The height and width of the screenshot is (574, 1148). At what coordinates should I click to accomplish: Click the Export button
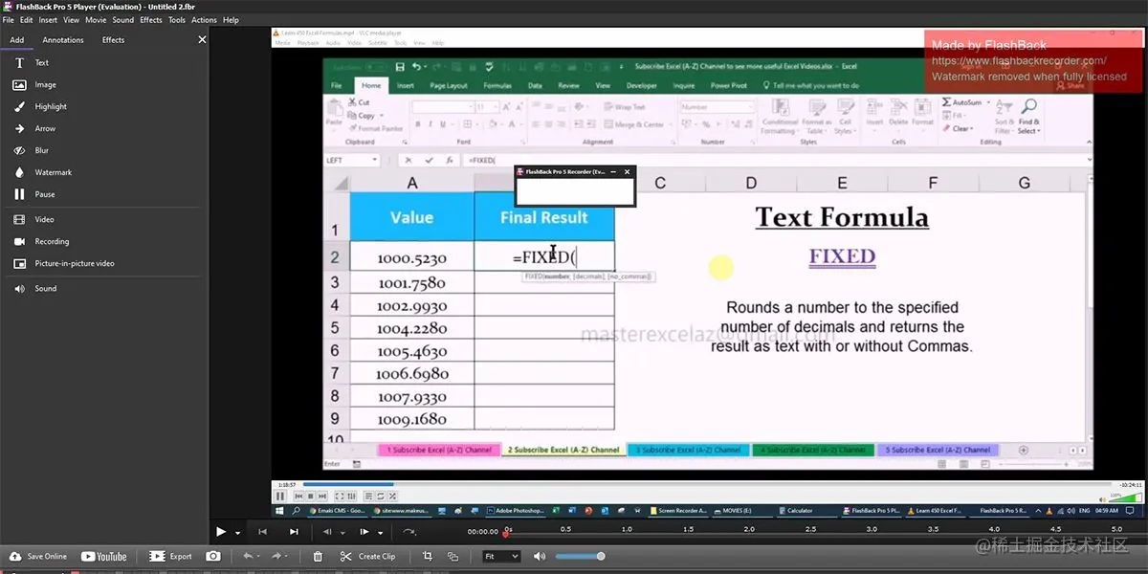click(170, 556)
